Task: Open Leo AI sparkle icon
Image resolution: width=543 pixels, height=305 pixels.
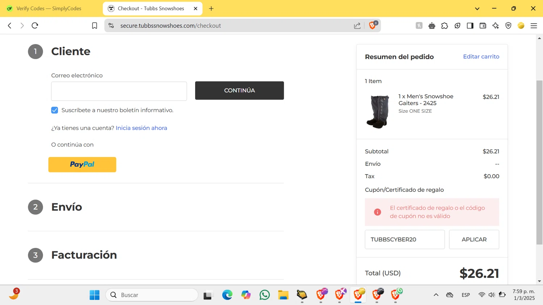Action: tap(496, 26)
